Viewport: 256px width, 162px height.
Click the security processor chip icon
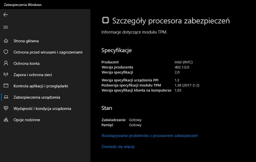point(105,21)
